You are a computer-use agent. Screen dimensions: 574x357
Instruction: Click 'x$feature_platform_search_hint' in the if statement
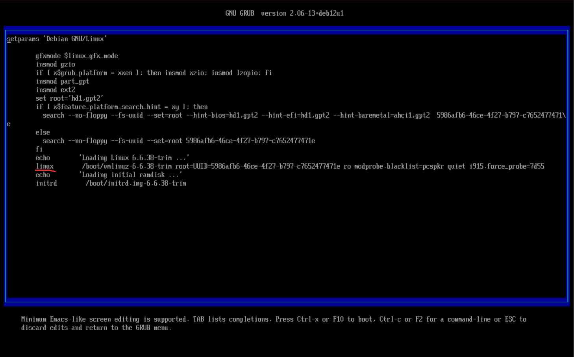[x=107, y=107]
